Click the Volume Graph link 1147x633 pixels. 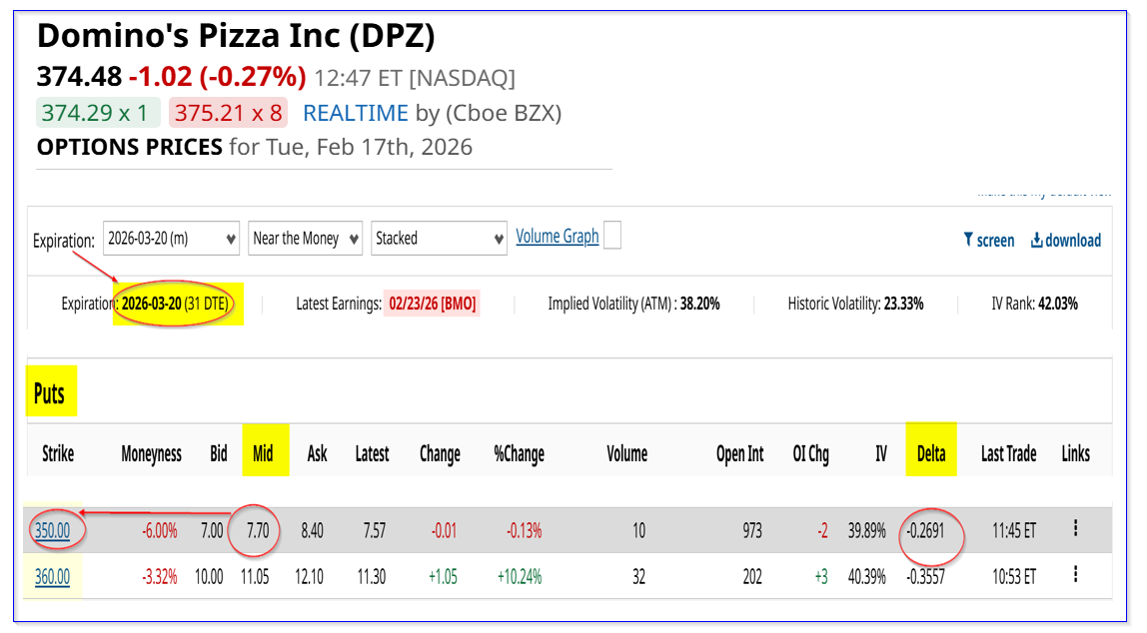557,237
